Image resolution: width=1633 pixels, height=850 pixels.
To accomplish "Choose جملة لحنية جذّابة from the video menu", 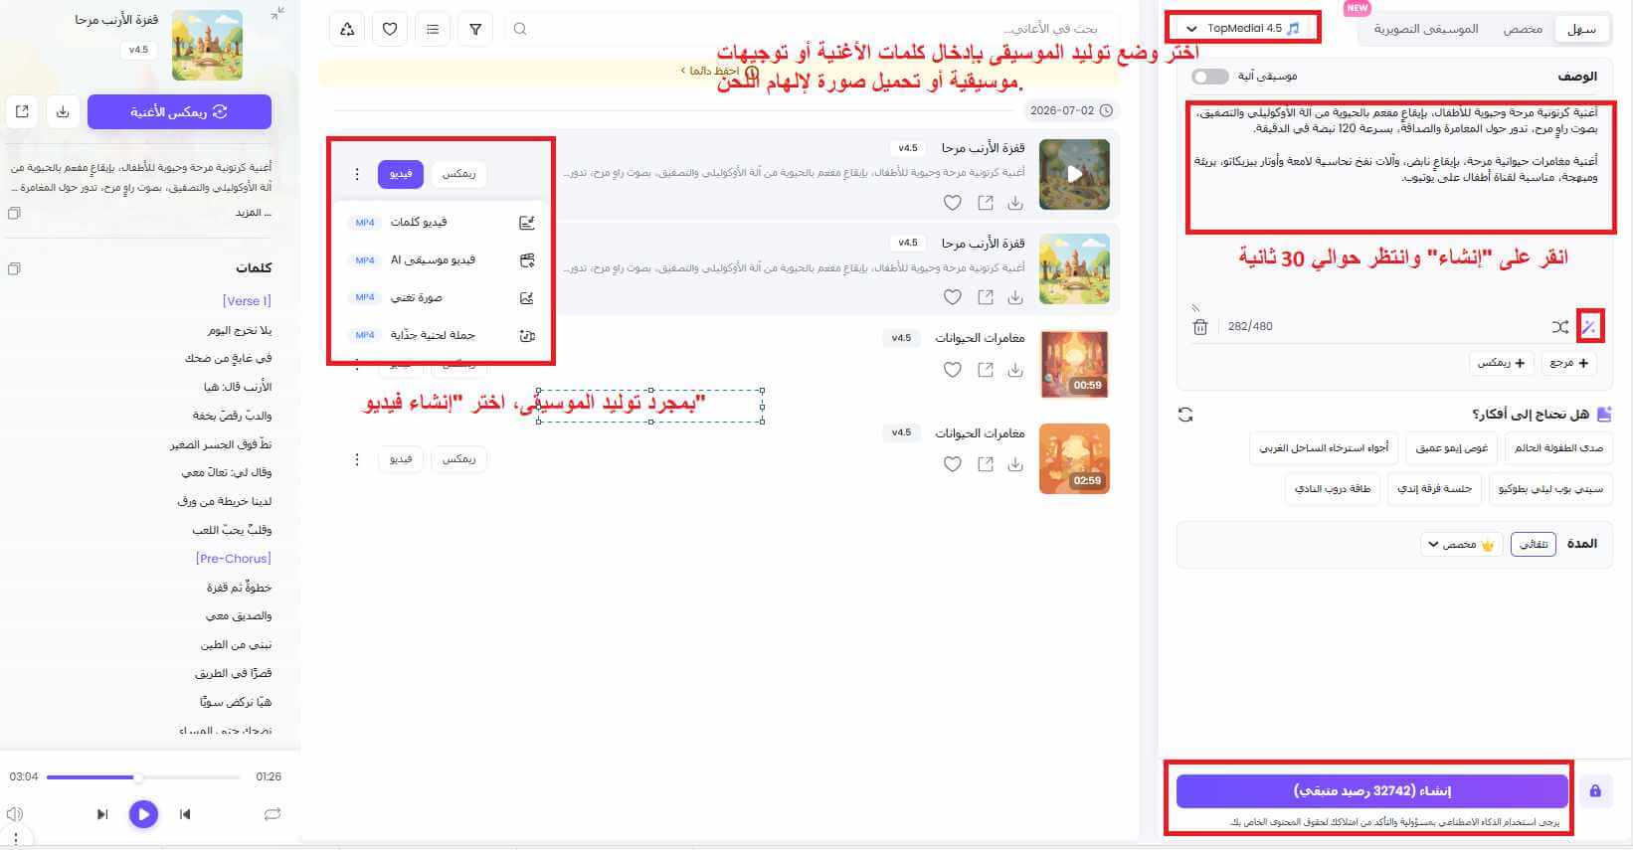I will [442, 336].
